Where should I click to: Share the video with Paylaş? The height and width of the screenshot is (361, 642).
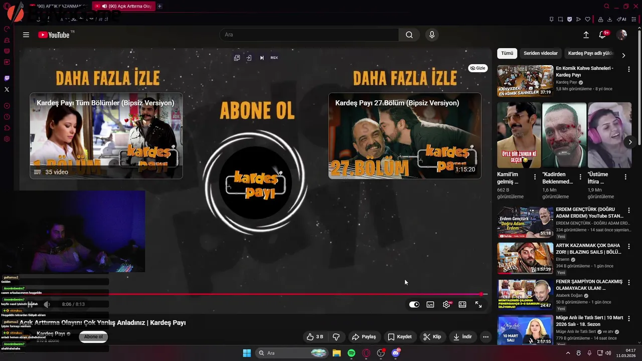364,337
